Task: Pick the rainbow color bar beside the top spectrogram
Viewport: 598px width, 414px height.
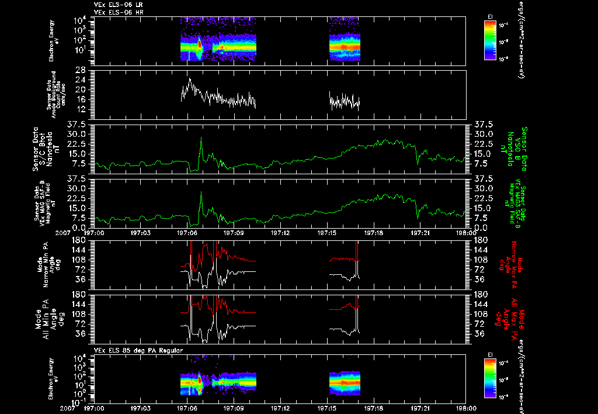Action: (x=490, y=40)
